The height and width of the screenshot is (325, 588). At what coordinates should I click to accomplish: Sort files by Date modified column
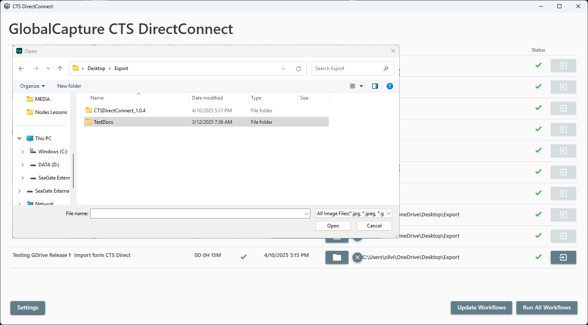coord(207,98)
